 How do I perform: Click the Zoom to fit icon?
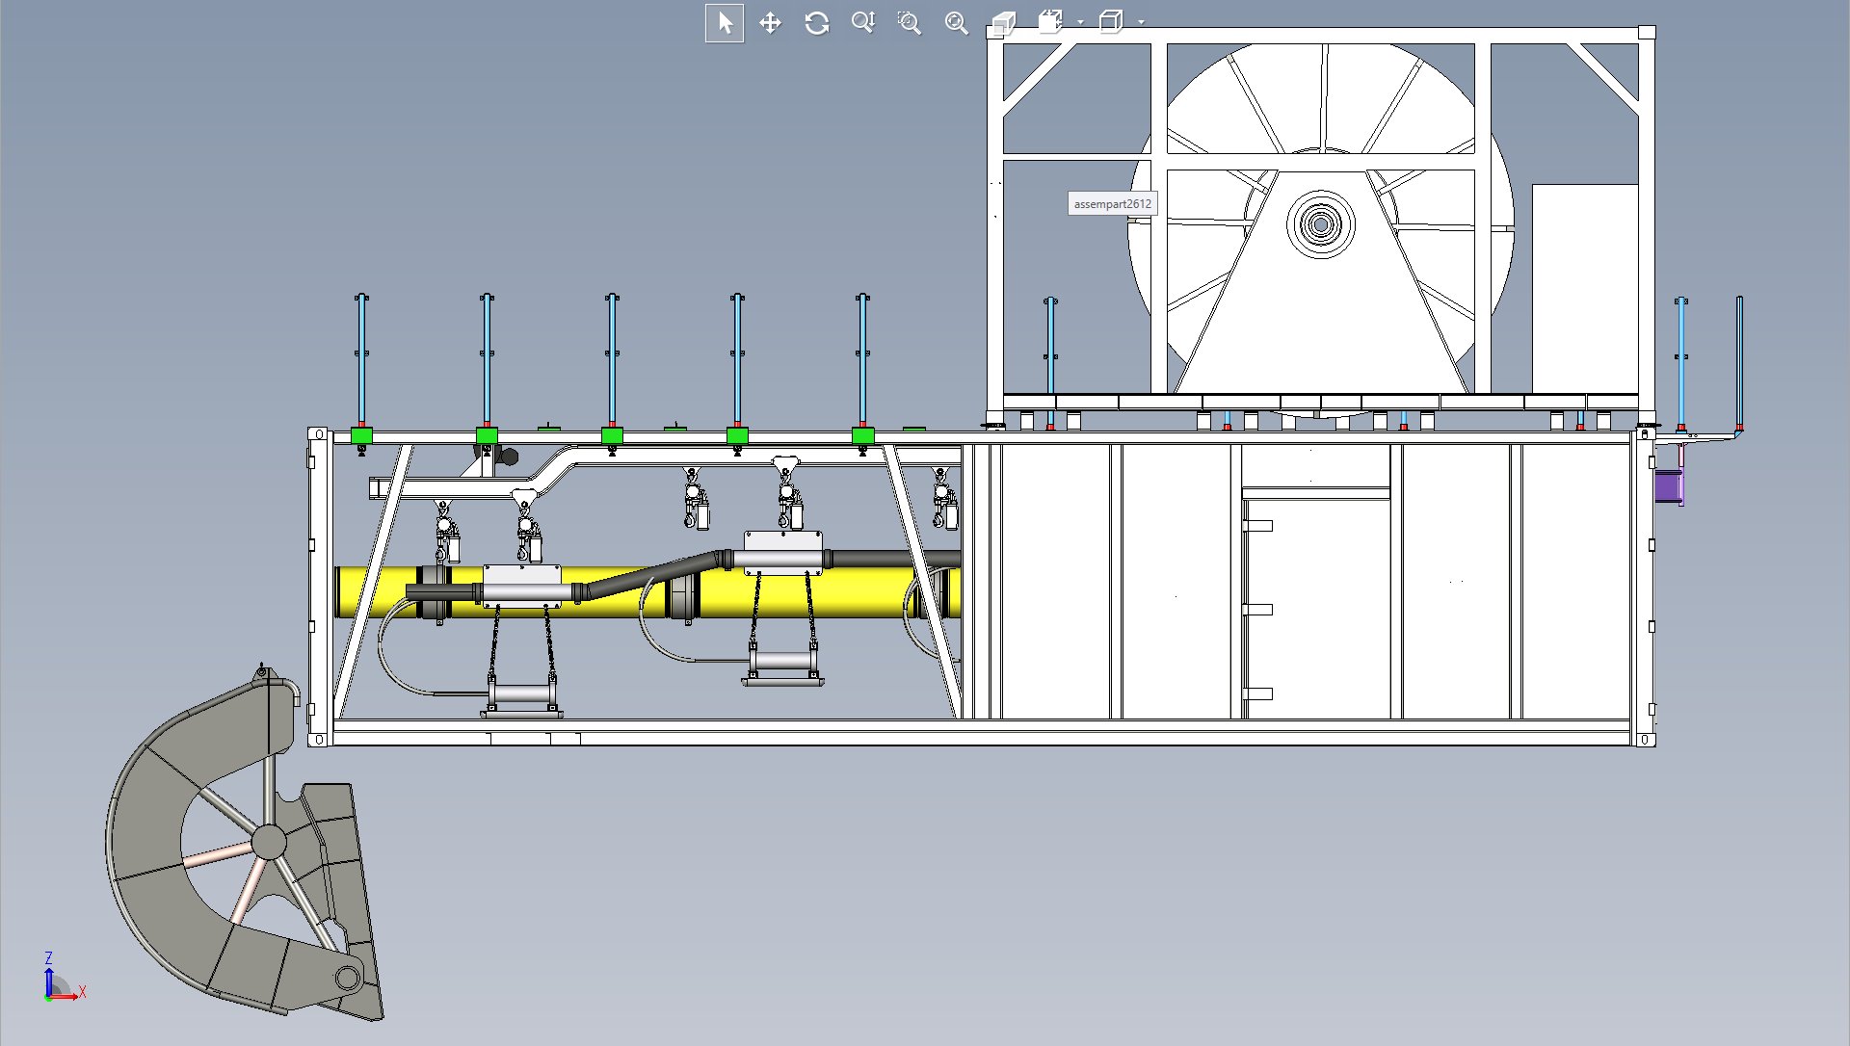point(956,23)
